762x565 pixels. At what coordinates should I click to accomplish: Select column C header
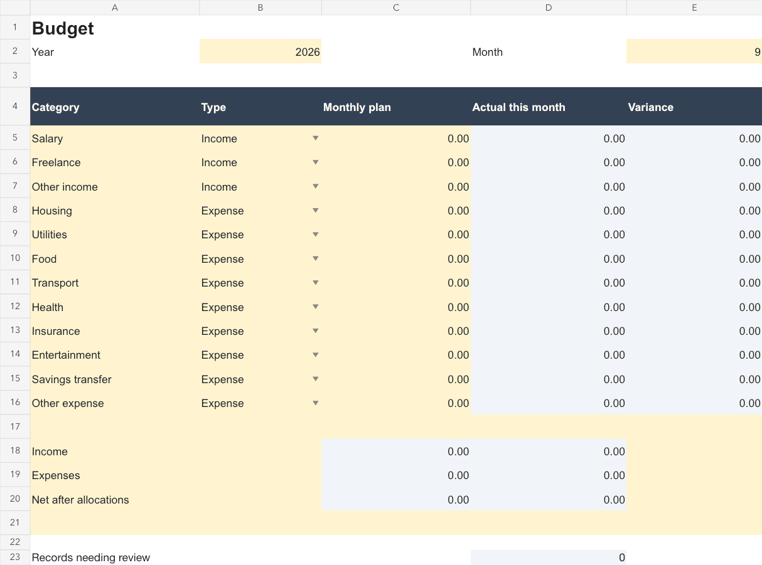click(x=396, y=8)
